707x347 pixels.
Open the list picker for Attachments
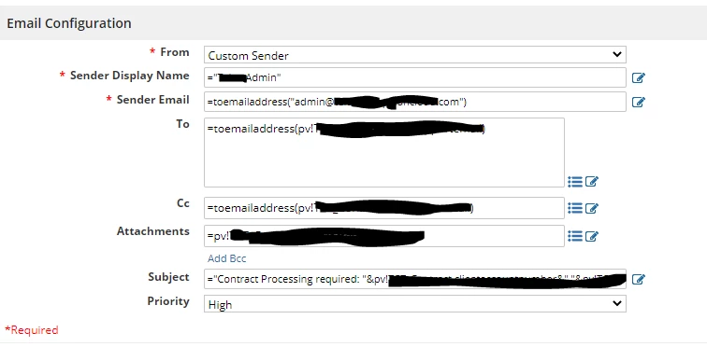(x=575, y=236)
